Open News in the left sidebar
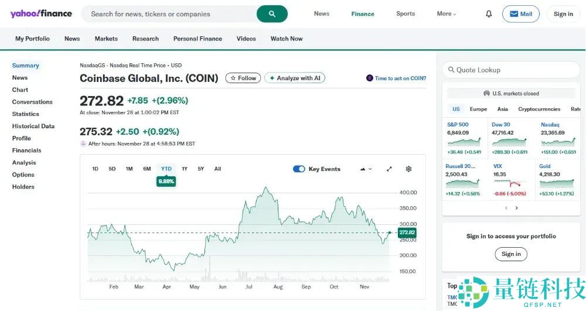 (x=20, y=78)
